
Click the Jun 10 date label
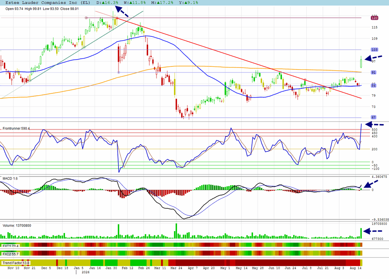point(274,268)
